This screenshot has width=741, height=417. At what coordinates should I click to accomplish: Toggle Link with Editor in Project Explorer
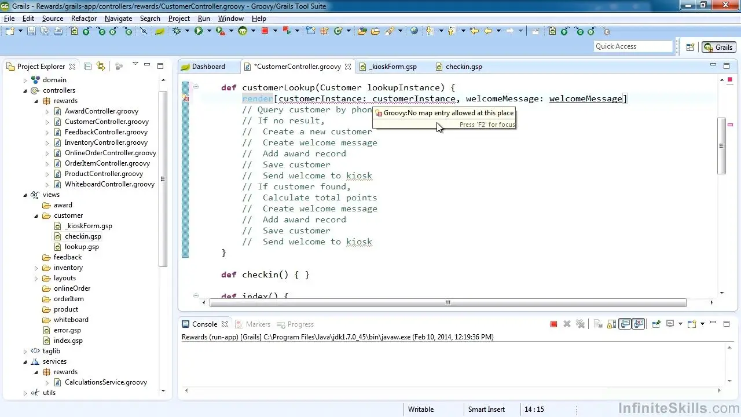pyautogui.click(x=101, y=67)
